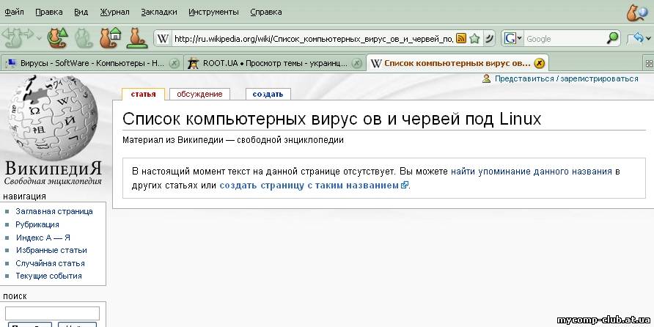Open the dropdown next to the blue arrow

click(649, 39)
